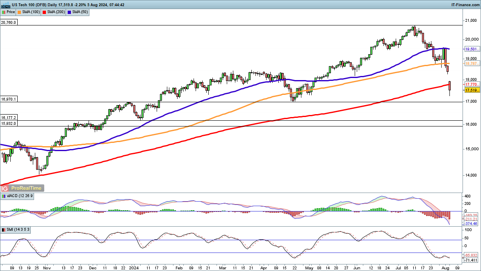
Task: Click the IG logo in the watermark
Action: [x=5, y=188]
